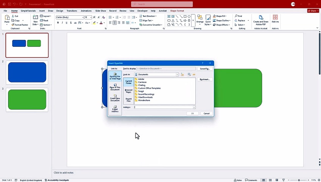Click the Share button
The height and width of the screenshot is (182, 321).
coord(313,11)
